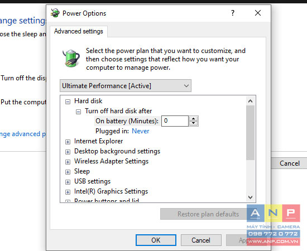307x251 pixels.
Task: Open the question mark help button
Action: tap(233, 13)
